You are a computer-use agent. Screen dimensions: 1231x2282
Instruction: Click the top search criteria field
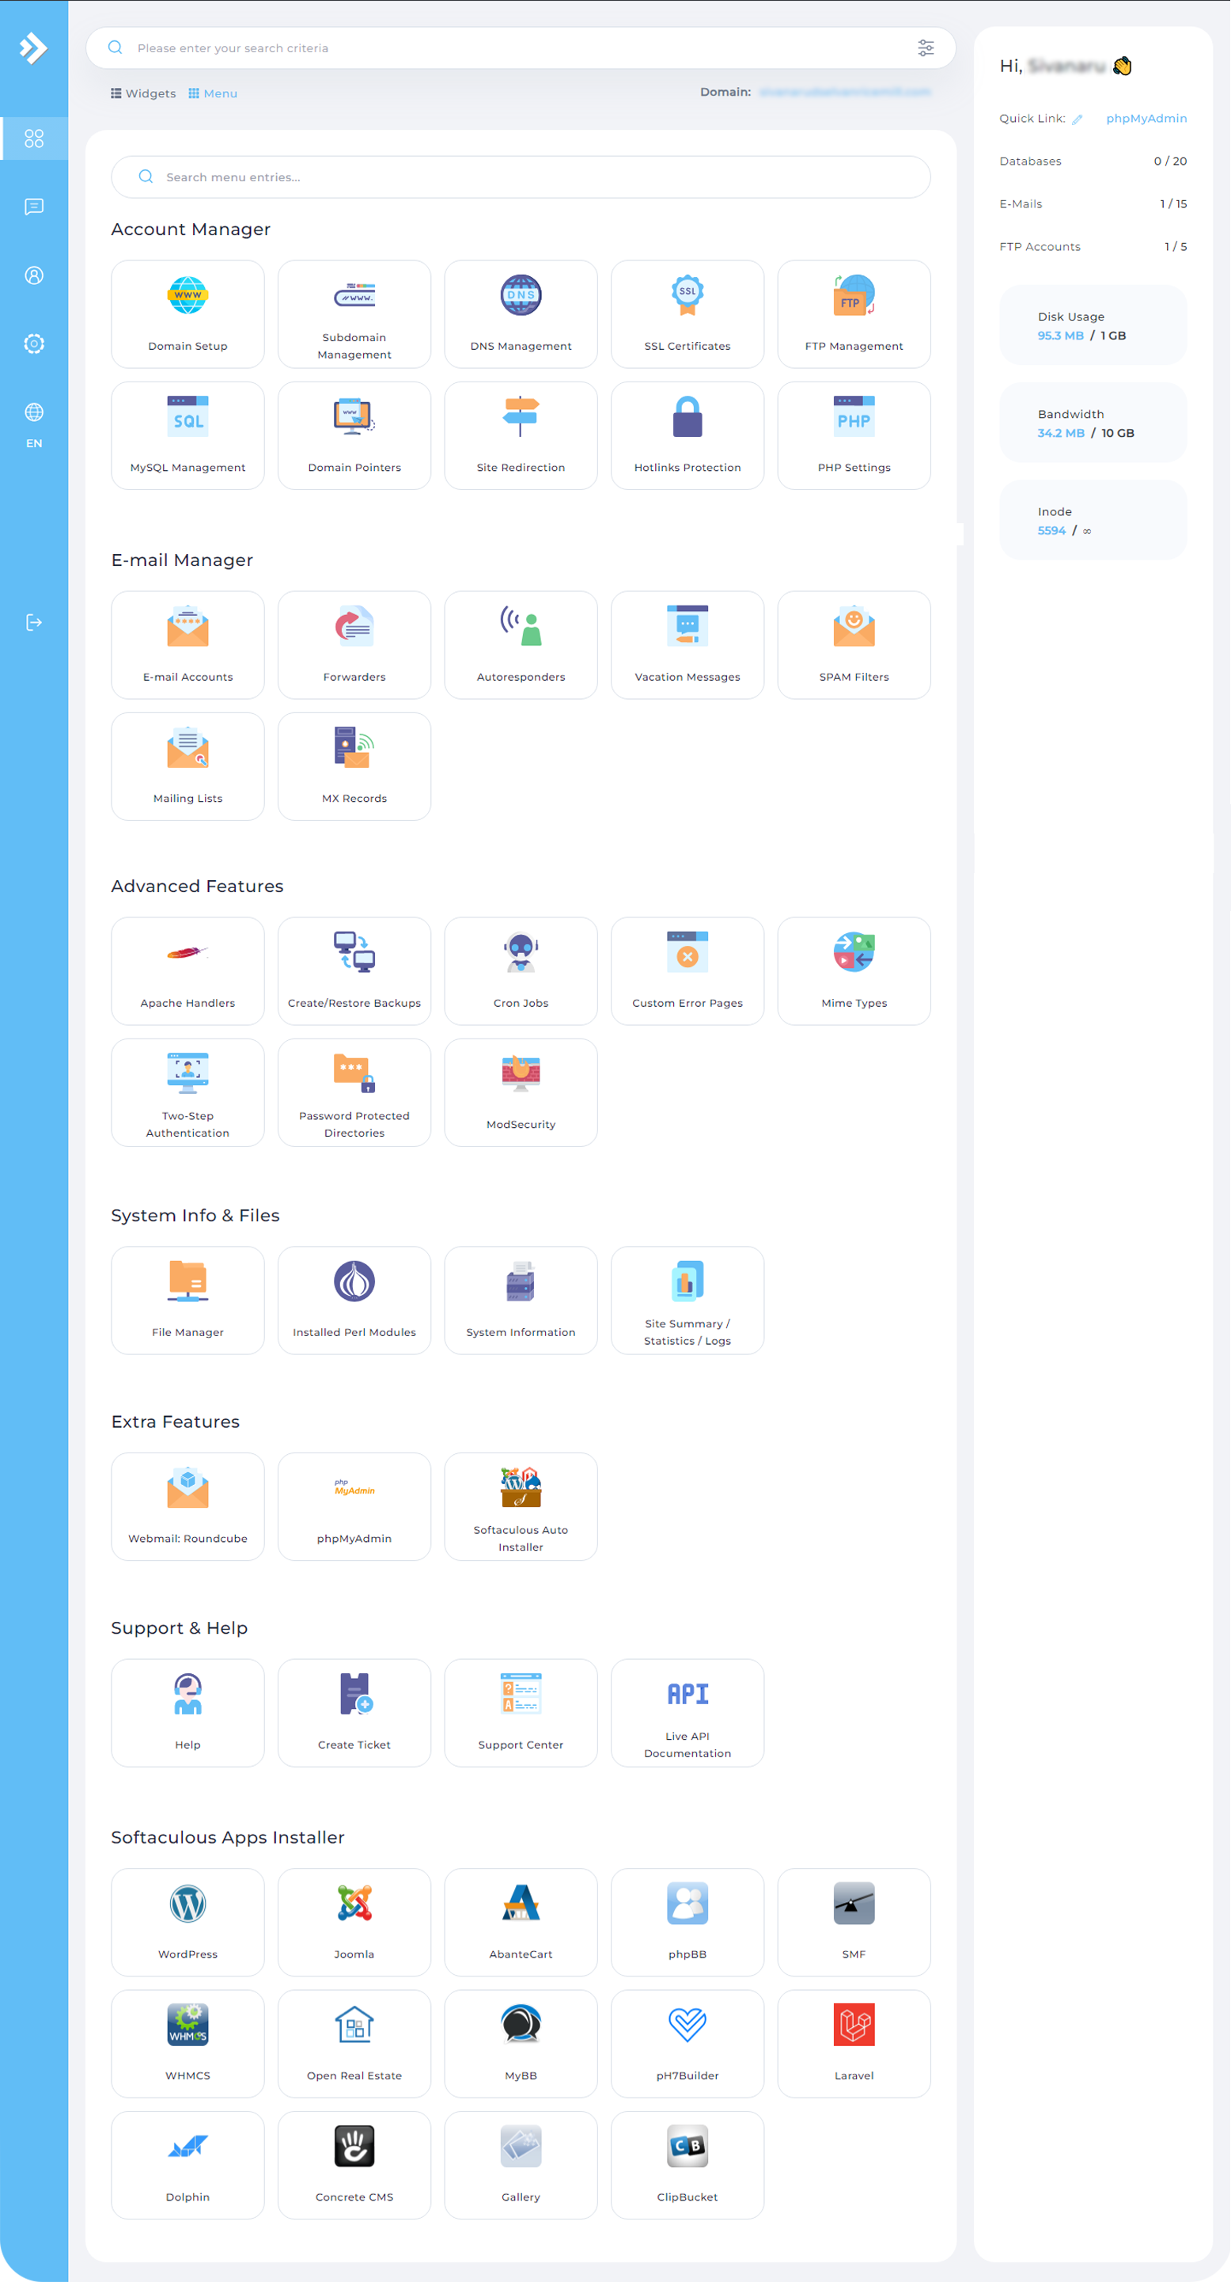[513, 47]
